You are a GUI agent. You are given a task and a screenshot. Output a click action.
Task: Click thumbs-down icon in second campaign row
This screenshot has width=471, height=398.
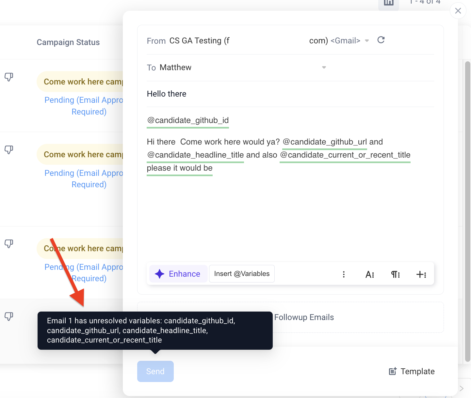pos(9,150)
